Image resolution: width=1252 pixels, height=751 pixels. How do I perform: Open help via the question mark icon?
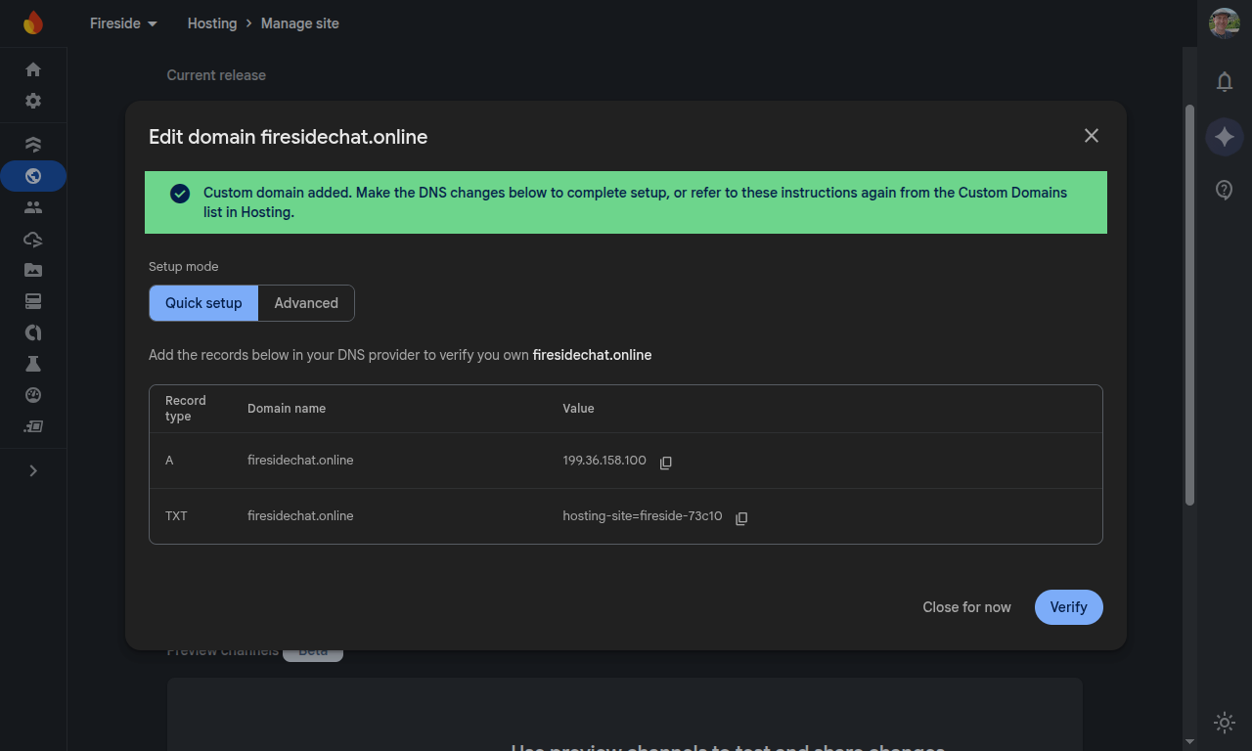1224,190
